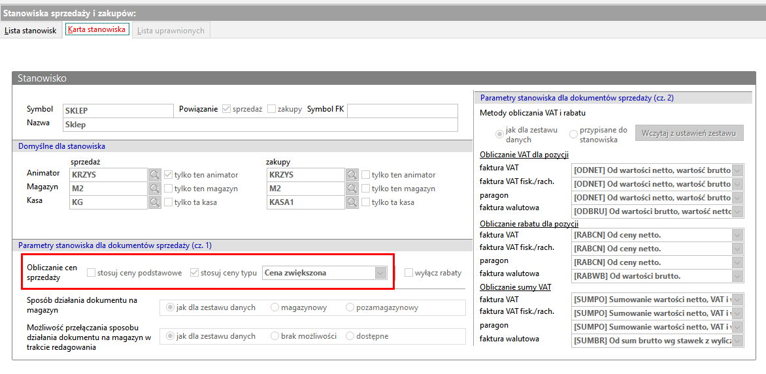Select 'pozamagazynowy' radio option
Image resolution: width=766 pixels, height=374 pixels.
[350, 307]
